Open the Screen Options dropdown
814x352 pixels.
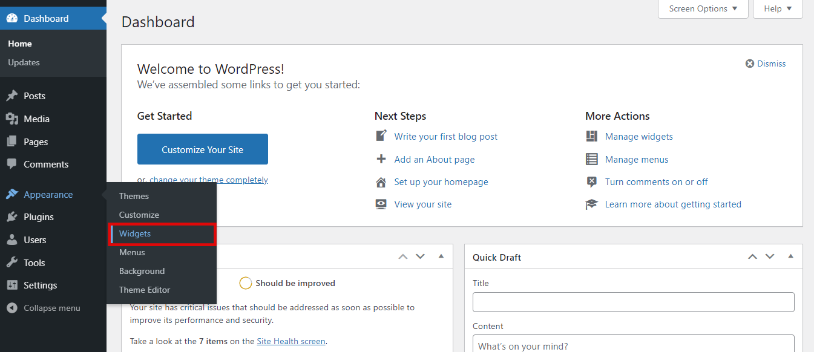click(x=703, y=8)
